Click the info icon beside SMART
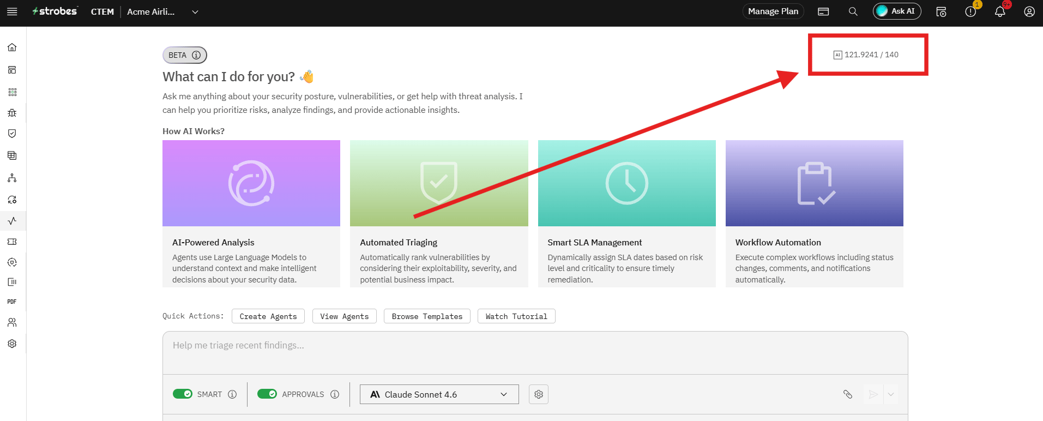This screenshot has height=421, width=1043. 232,394
